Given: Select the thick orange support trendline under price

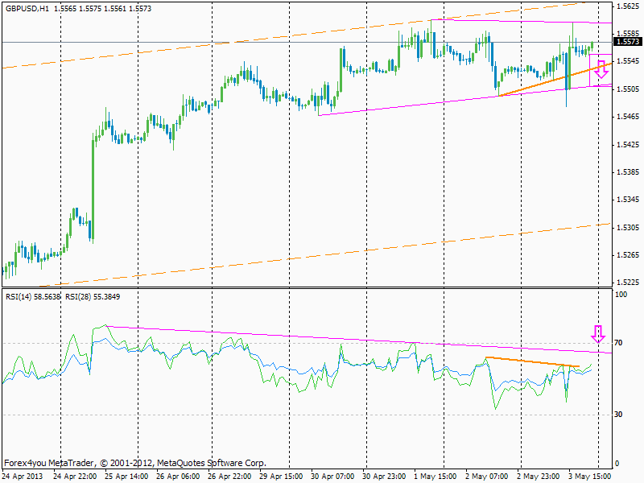Looking at the screenshot, I should click(555, 79).
